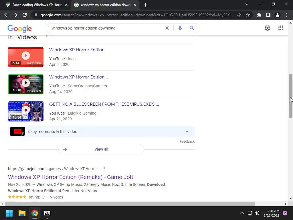Click the scroll-down arrow of the page scrollbar
This screenshot has width=293, height=220.
[x=290, y=199]
